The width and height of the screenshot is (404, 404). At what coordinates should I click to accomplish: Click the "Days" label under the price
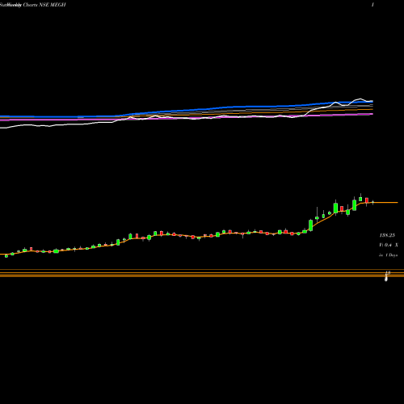(393, 255)
